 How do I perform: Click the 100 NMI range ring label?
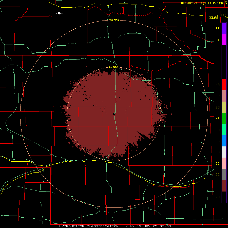pyautogui.click(x=114, y=20)
